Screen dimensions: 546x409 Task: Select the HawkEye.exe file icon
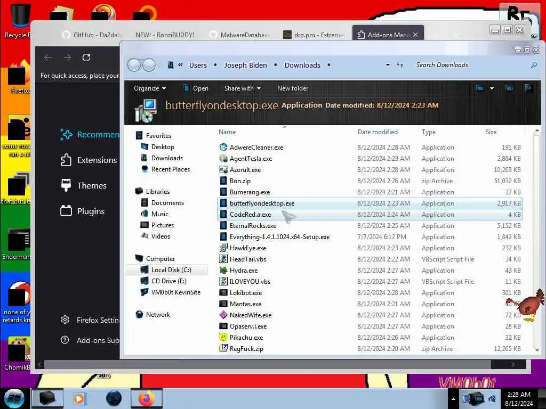click(x=223, y=248)
